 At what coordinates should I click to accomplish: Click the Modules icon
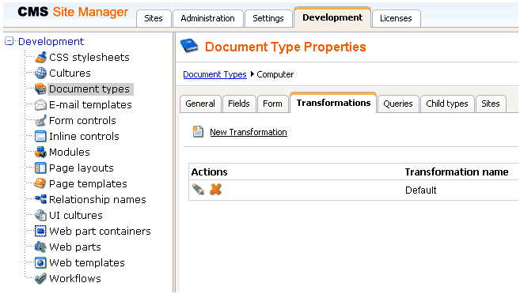[x=40, y=152]
